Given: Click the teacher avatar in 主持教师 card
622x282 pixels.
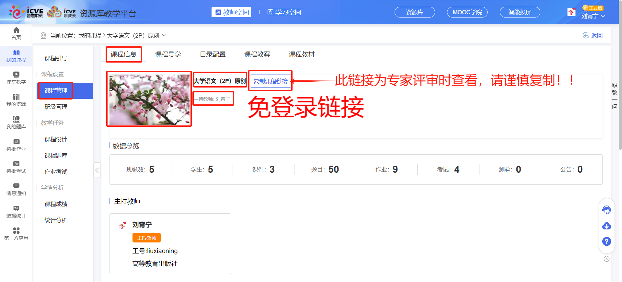Looking at the screenshot, I should coord(123,226).
